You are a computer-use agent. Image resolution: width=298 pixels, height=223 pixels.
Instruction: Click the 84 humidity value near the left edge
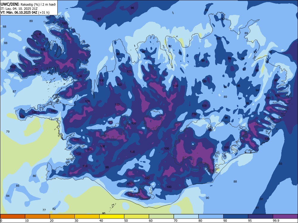(x=8, y=196)
